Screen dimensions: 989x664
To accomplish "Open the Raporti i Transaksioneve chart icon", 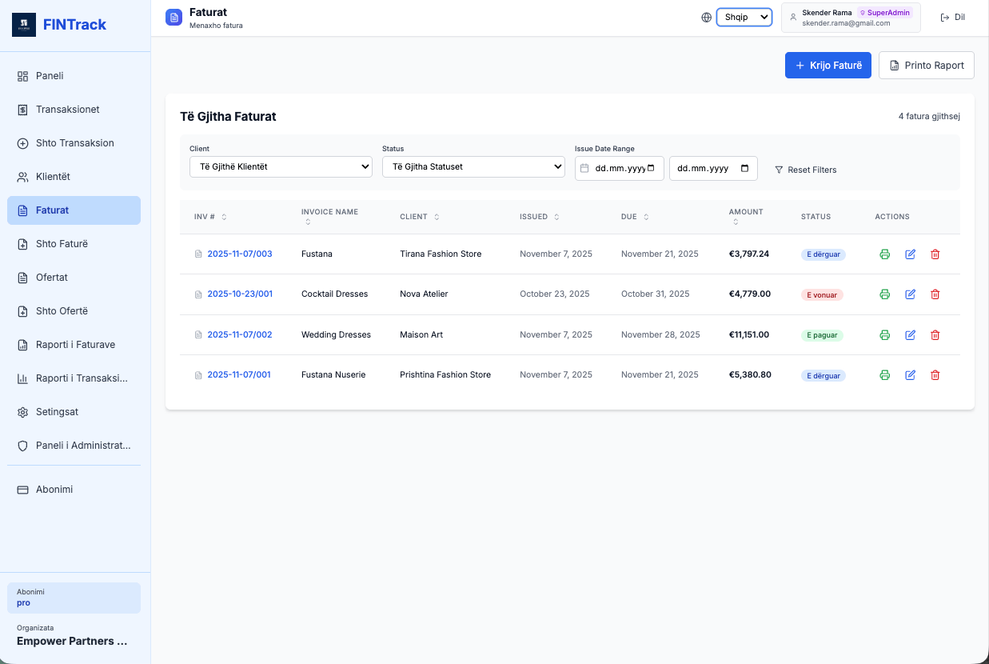I will pos(22,378).
